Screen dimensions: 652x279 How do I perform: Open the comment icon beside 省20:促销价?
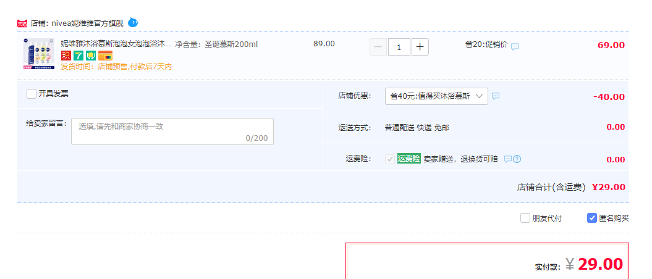point(515,46)
